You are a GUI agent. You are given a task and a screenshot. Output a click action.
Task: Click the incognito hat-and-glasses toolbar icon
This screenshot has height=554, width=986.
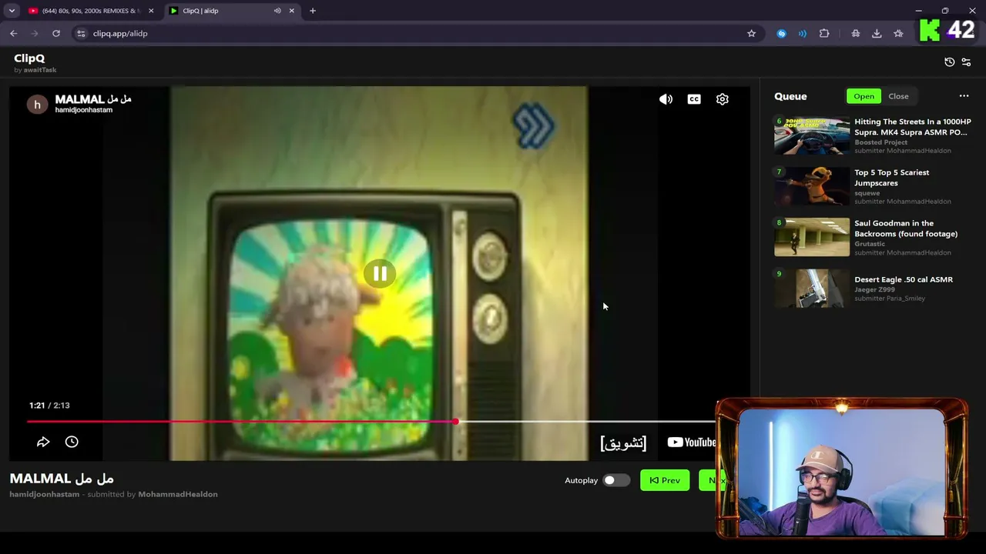coord(855,33)
